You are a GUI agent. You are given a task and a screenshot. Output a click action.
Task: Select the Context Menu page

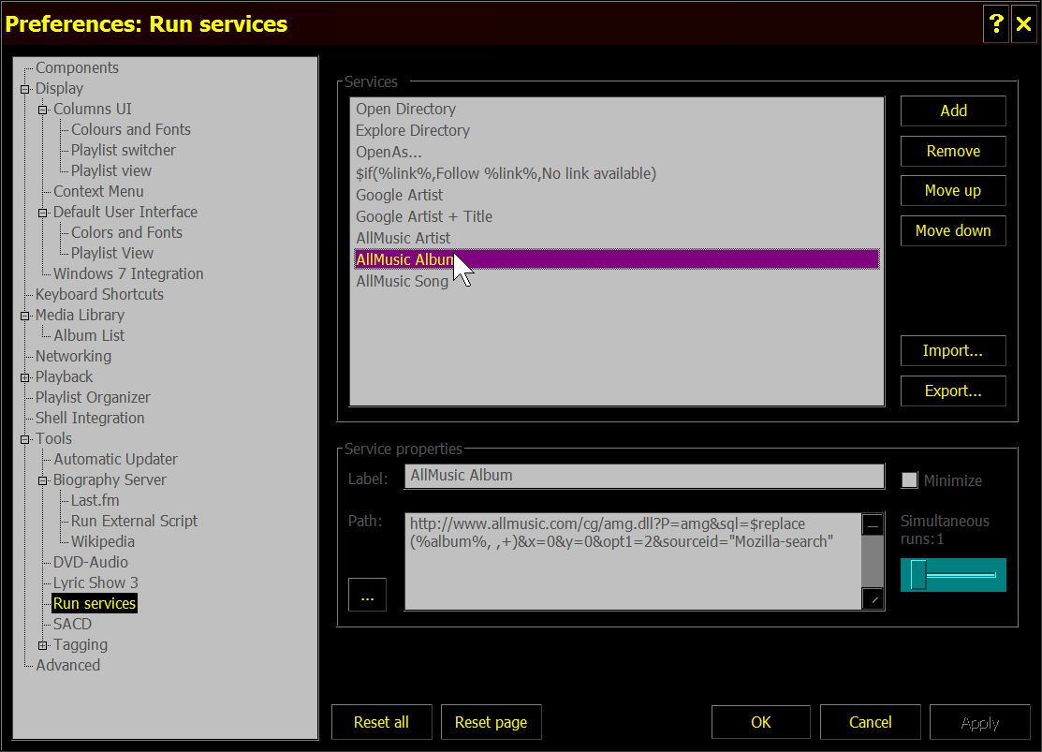[x=98, y=191]
